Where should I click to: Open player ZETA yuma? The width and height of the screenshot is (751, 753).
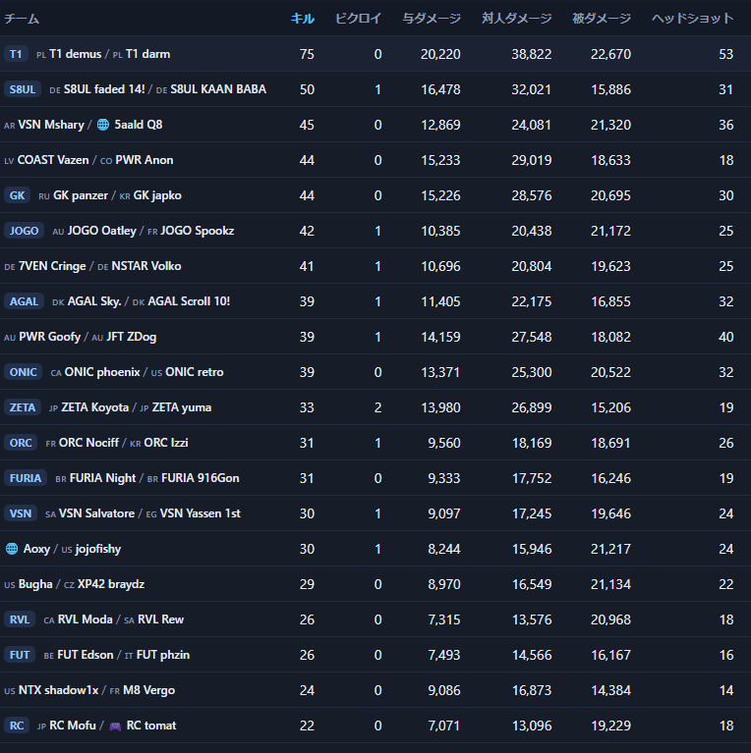pyautogui.click(x=182, y=407)
